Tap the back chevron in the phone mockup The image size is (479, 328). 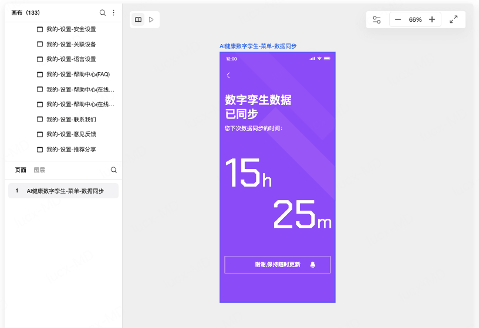tap(228, 76)
